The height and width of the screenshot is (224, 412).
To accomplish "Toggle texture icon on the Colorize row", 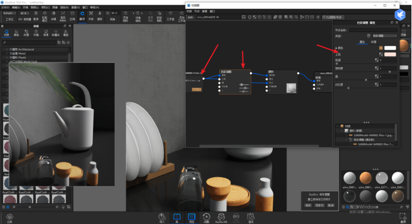I will tap(381, 54).
